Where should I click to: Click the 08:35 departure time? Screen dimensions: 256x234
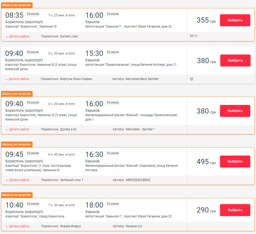click(x=14, y=15)
